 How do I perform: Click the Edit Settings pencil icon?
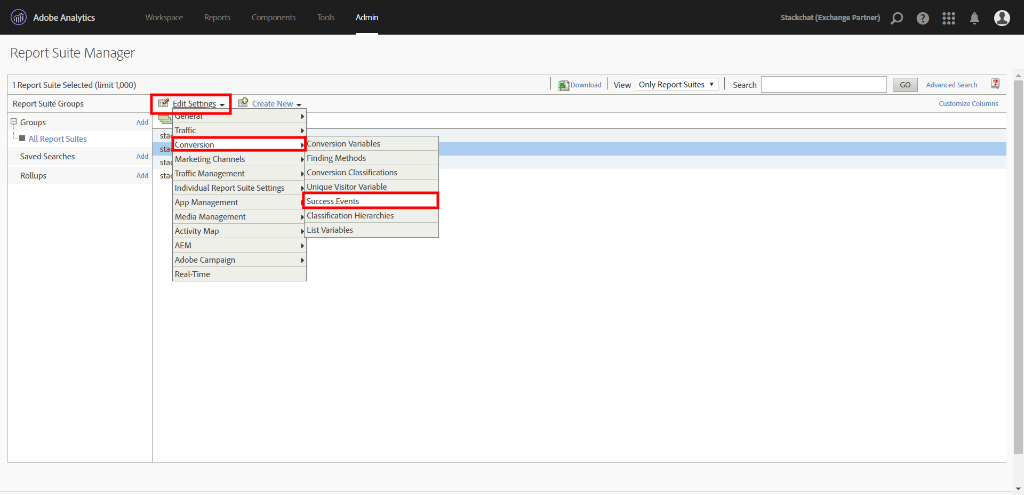164,103
